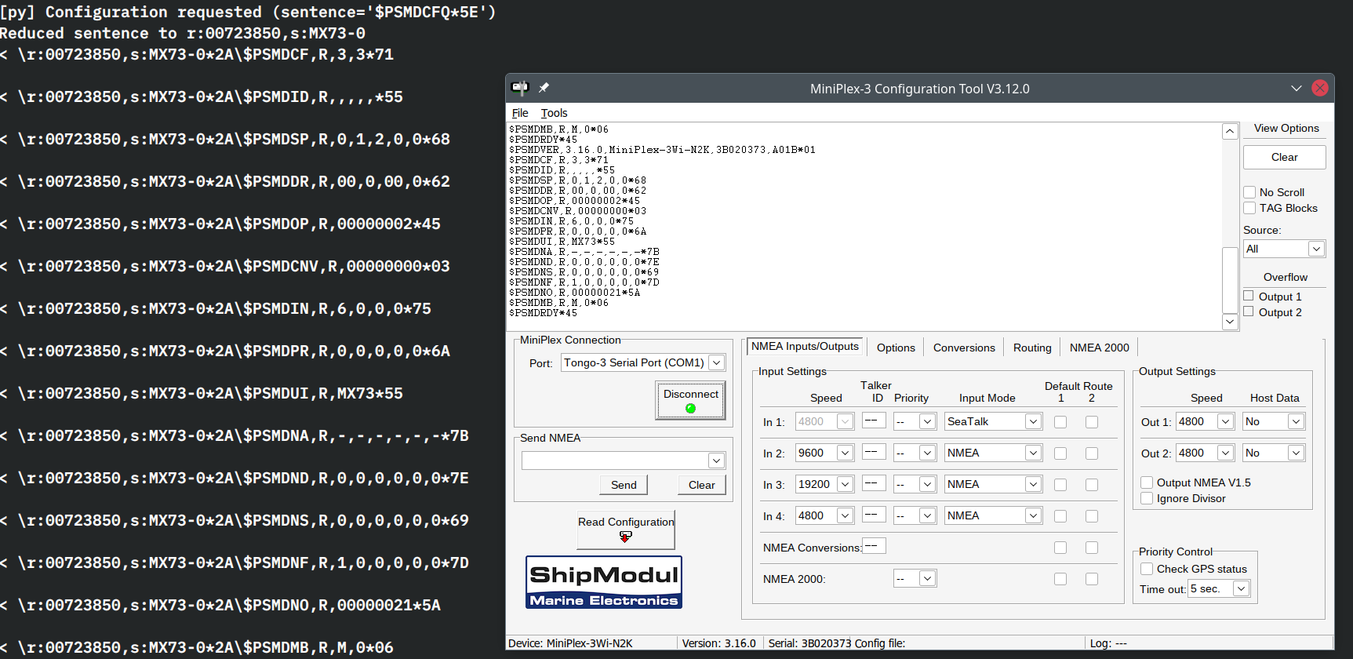Open In 4 Input Mode dropdown NMEA
Image resolution: width=1353 pixels, height=659 pixels.
point(994,515)
